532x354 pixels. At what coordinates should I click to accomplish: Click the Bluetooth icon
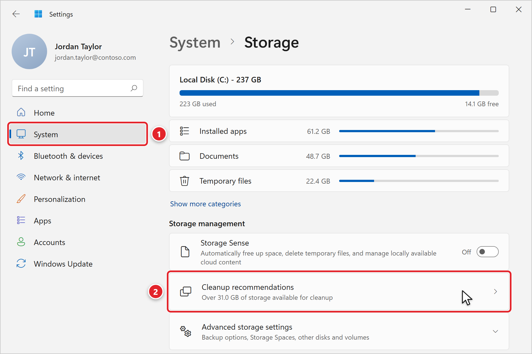coord(21,156)
